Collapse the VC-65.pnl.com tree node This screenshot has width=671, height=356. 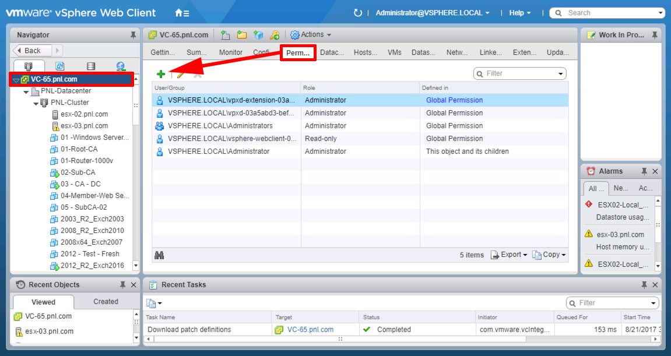point(16,80)
